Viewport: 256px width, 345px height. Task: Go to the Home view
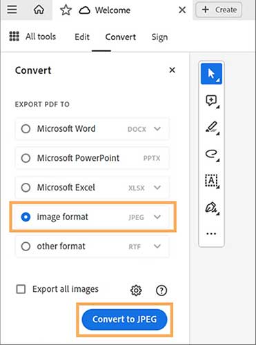(39, 10)
